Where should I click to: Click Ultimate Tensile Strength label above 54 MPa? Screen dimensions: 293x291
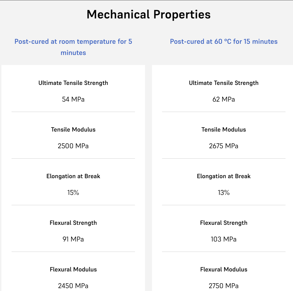point(73,83)
